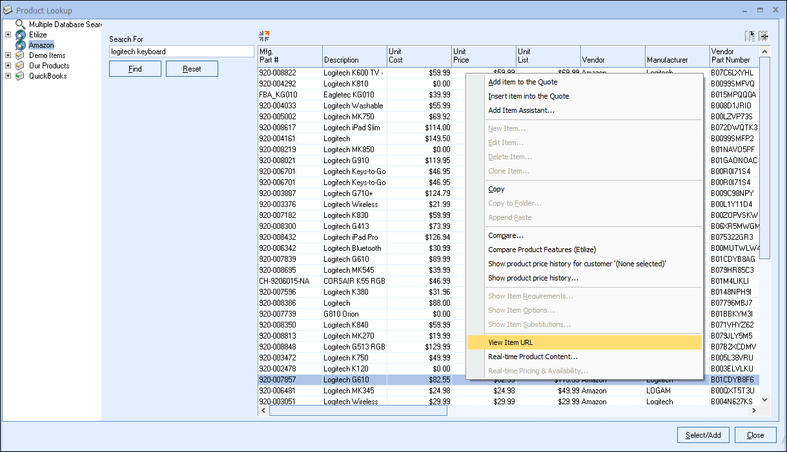Click the Etilize globe icon
787x452 pixels.
pyautogui.click(x=21, y=35)
